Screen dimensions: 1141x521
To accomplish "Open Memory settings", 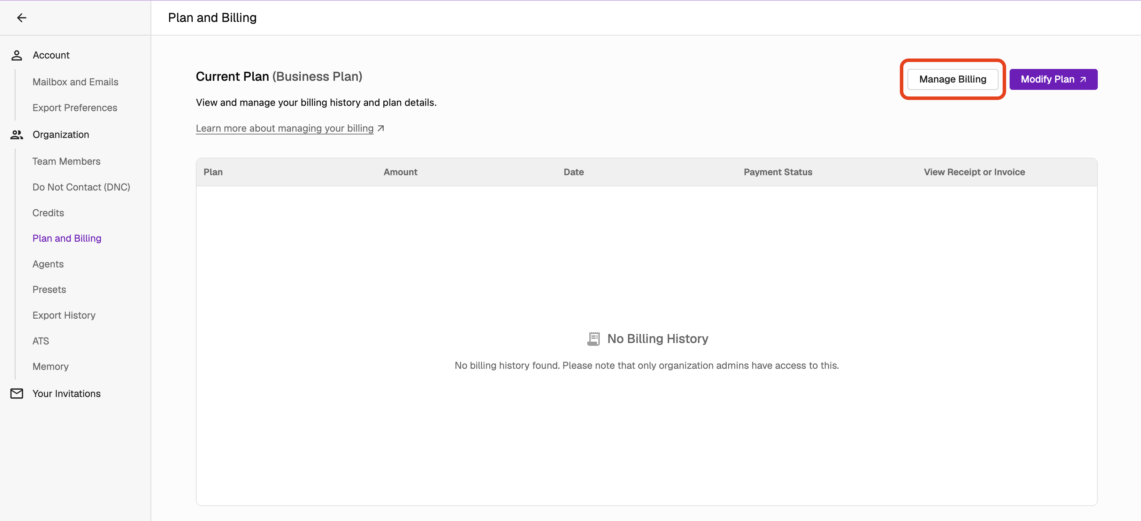I will tap(51, 366).
